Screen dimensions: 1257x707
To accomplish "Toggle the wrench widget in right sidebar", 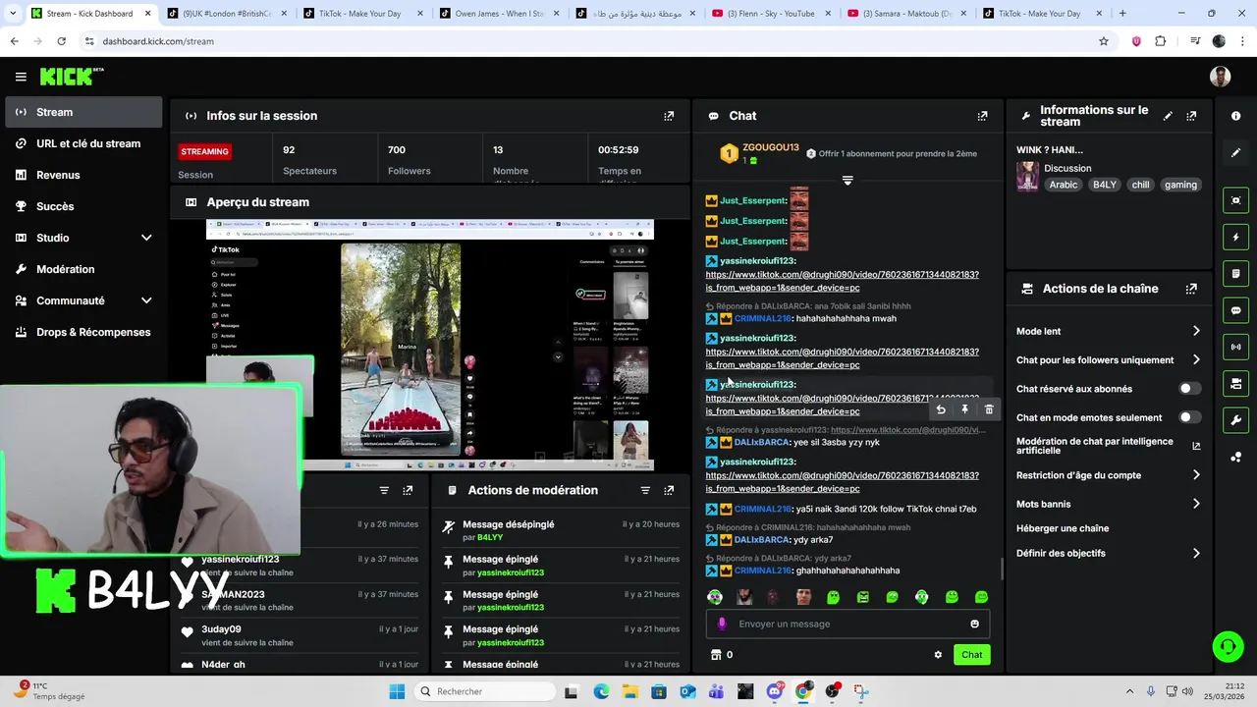I will [x=1235, y=420].
